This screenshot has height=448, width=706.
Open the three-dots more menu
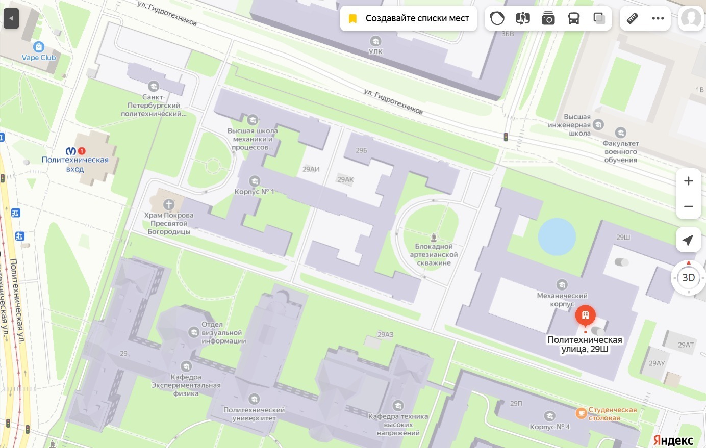tap(658, 19)
